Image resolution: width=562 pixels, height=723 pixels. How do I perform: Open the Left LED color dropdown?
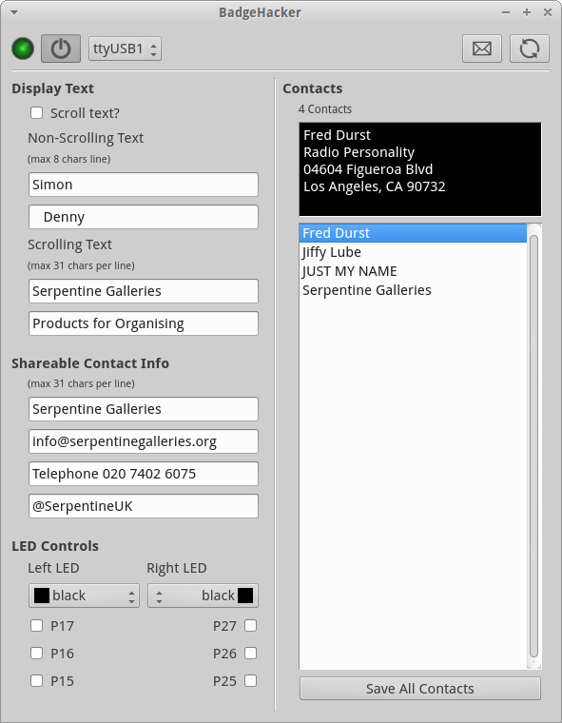(x=84, y=596)
